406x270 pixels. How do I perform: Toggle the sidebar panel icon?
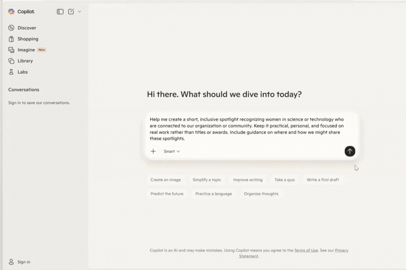point(60,12)
